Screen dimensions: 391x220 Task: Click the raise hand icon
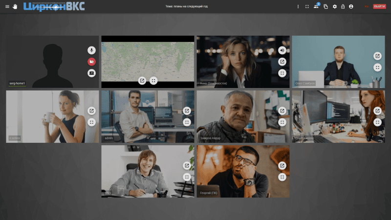(15, 6)
